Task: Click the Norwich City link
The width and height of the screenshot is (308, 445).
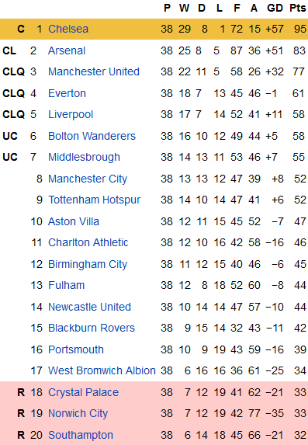Action: tap(78, 413)
